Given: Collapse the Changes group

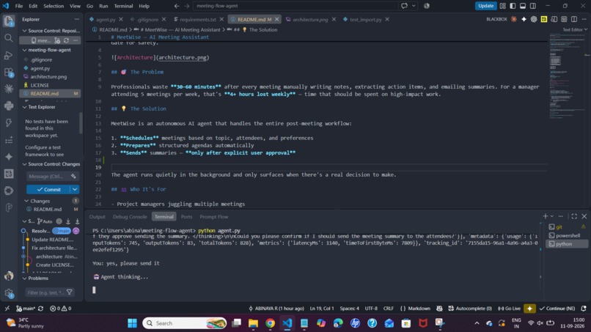Looking at the screenshot, I should click(x=26, y=201).
